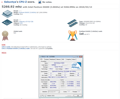Switch to the Graphics tab
The width and height of the screenshot is (120, 99).
click(x=69, y=59)
